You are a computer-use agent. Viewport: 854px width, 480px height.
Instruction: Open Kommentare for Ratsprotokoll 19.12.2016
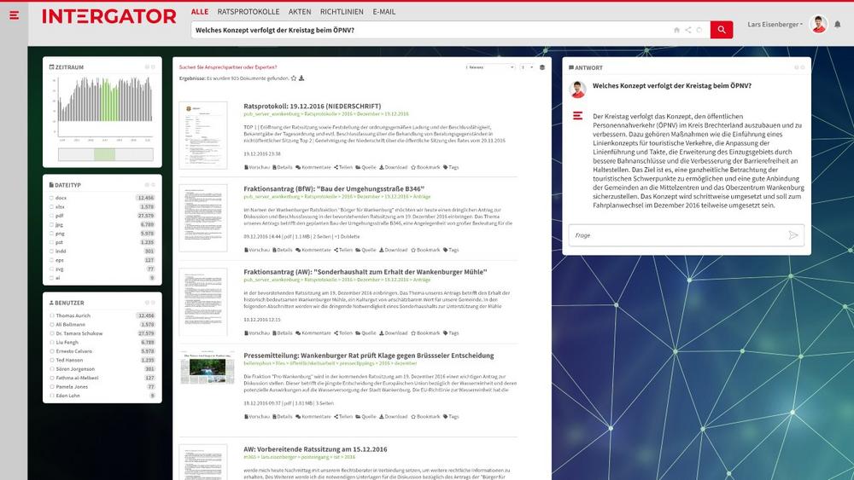tap(313, 167)
